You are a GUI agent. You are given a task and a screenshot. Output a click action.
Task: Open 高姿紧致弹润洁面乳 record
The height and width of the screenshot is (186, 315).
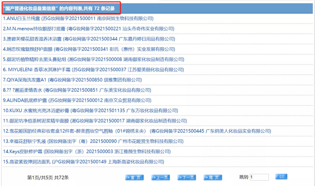84,162
